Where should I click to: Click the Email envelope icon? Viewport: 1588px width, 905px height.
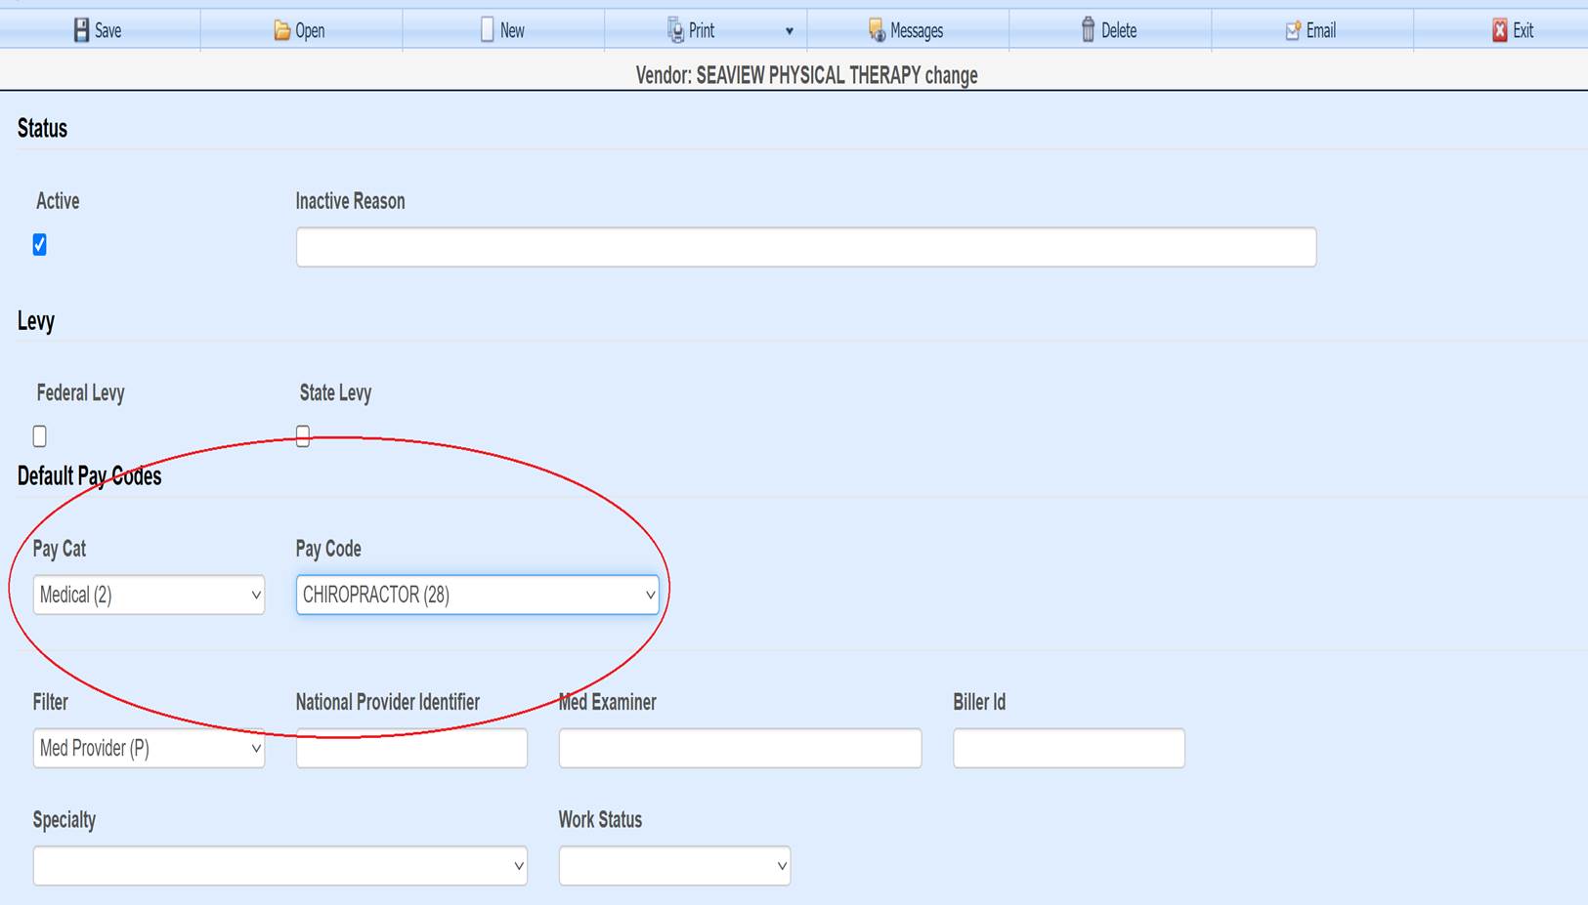(x=1293, y=30)
